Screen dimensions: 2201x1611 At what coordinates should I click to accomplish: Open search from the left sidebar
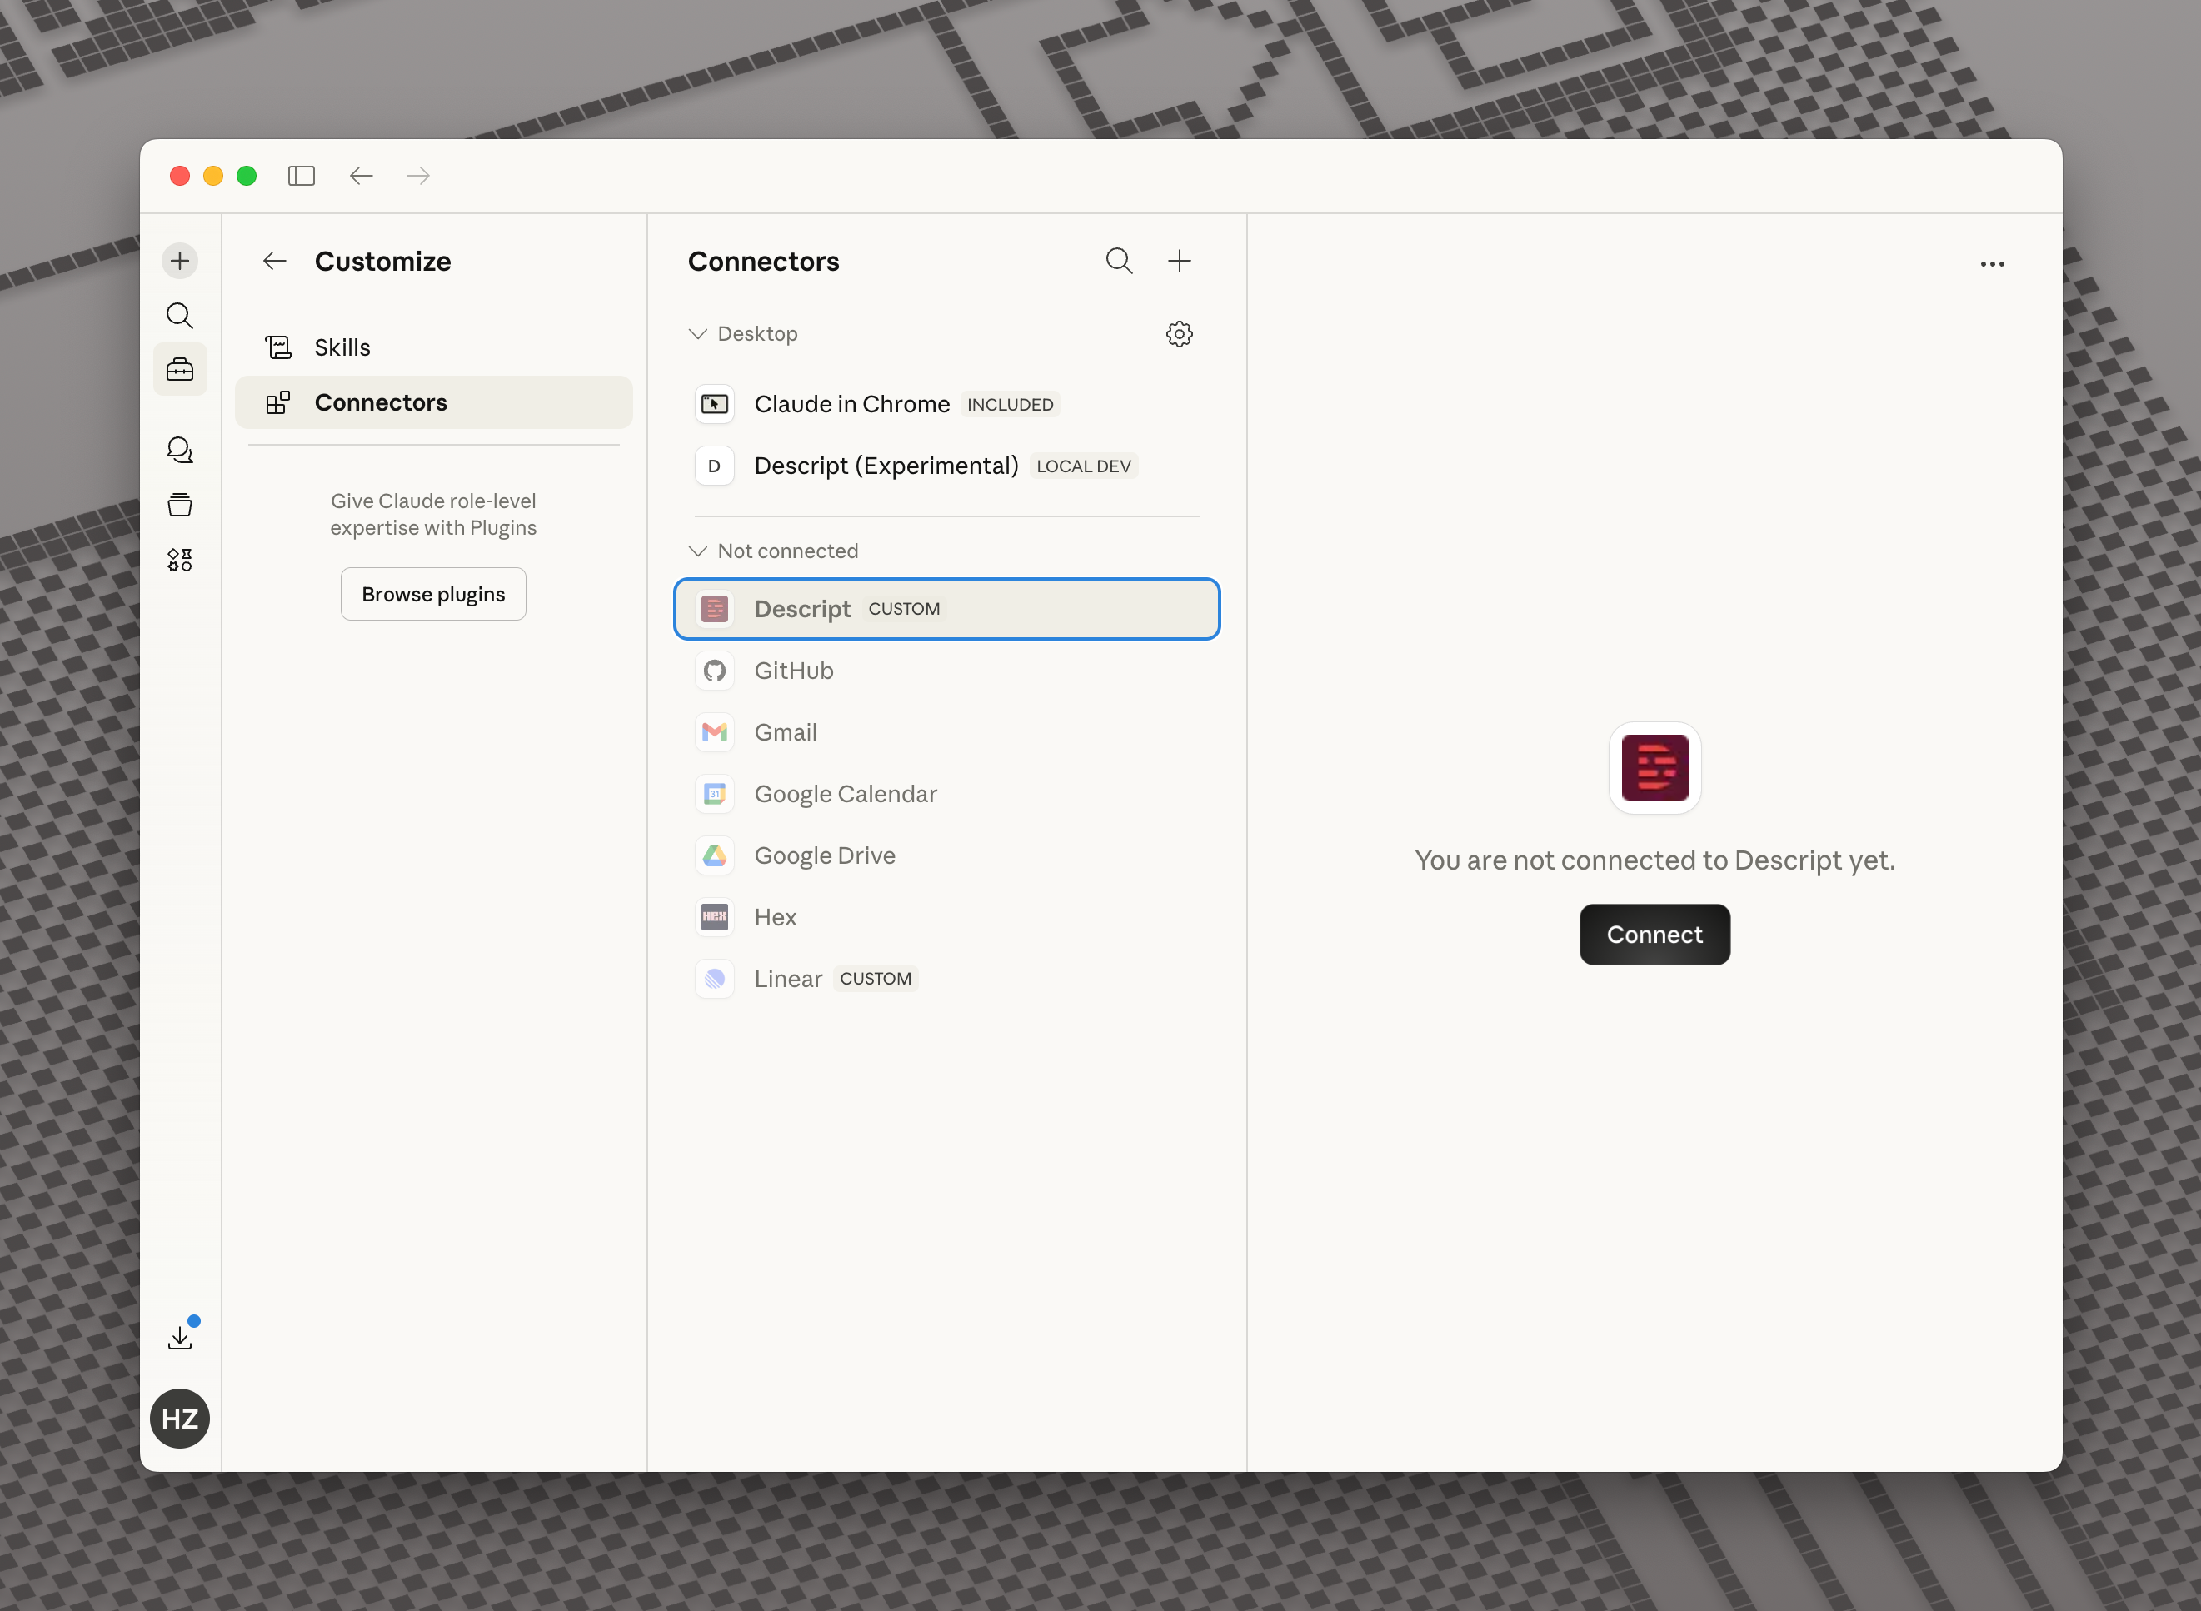click(179, 315)
